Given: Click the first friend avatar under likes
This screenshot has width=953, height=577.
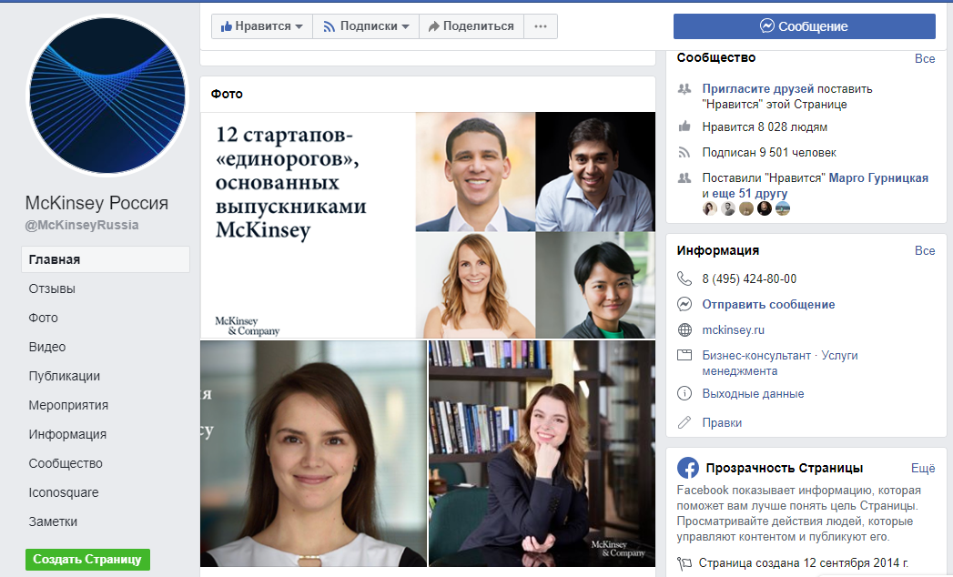Looking at the screenshot, I should [710, 208].
